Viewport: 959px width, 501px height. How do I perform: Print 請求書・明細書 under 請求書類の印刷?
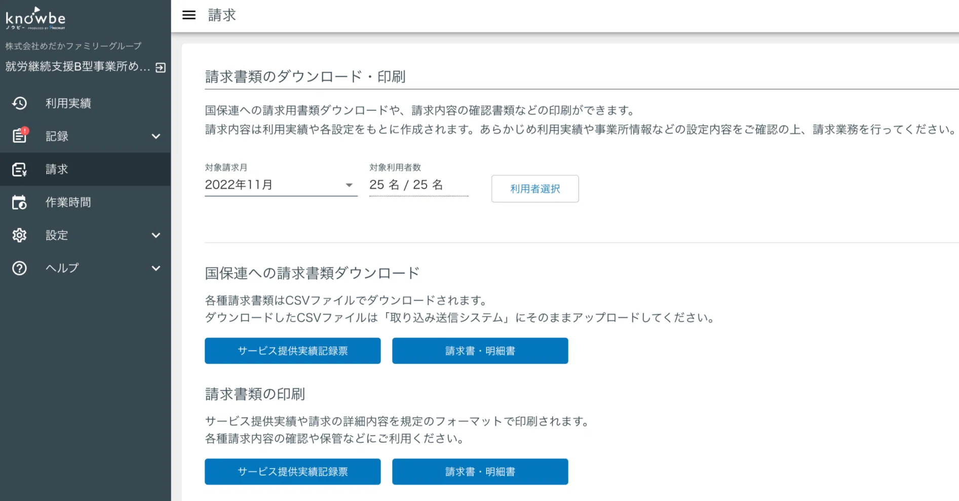click(480, 472)
